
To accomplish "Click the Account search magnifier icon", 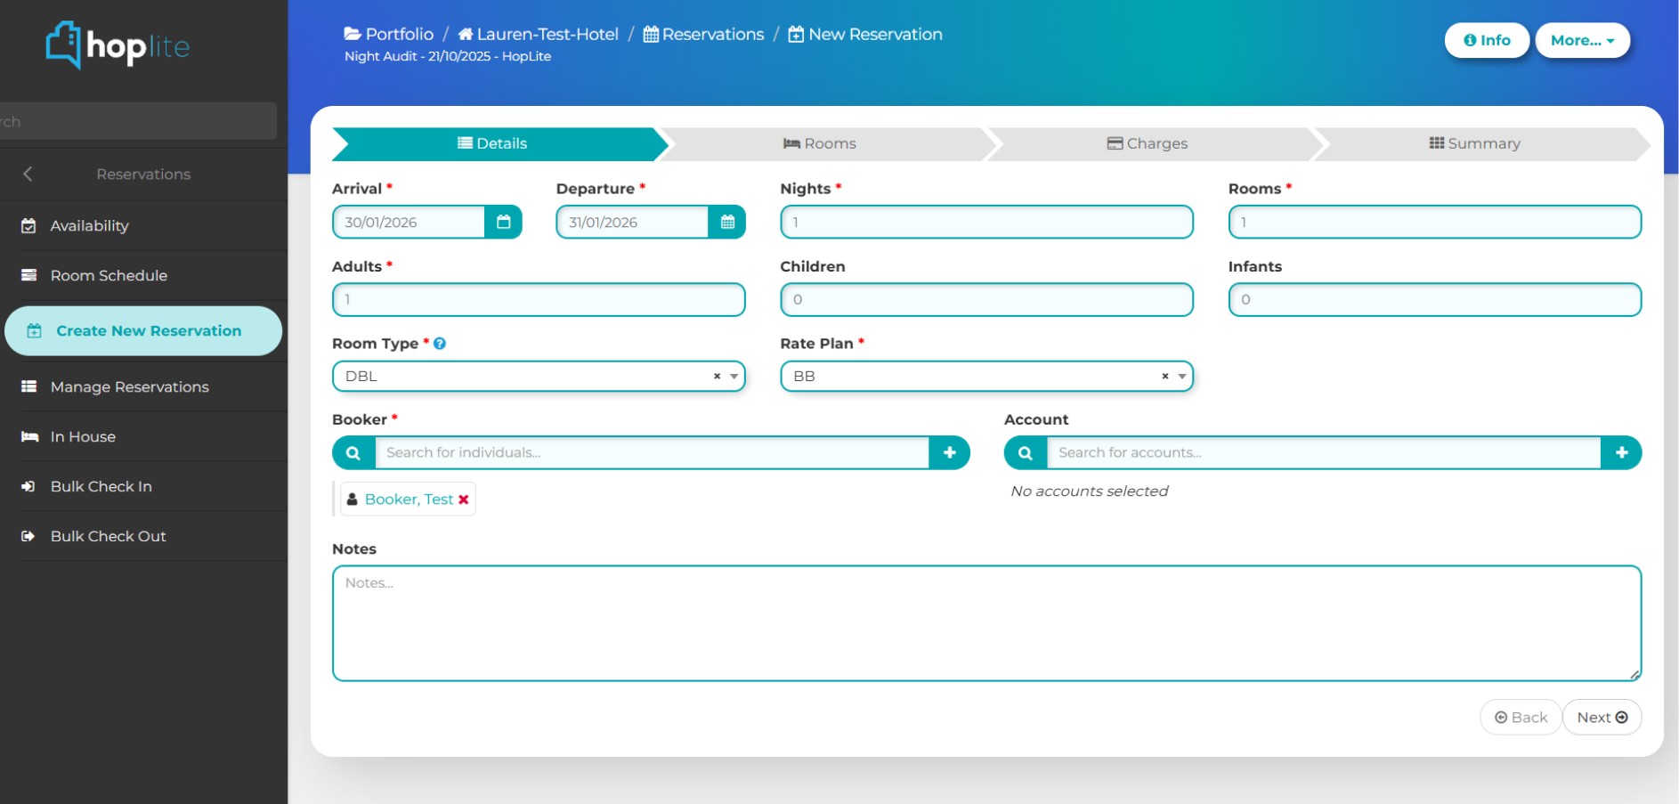I will [1026, 453].
